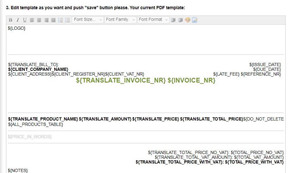Insert a numbered list

click(61, 20)
